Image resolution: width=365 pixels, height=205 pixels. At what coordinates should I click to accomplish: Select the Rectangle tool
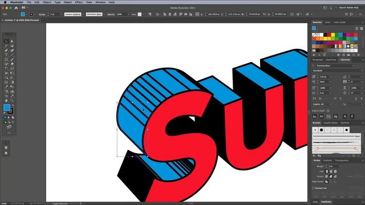click(x=6, y=59)
